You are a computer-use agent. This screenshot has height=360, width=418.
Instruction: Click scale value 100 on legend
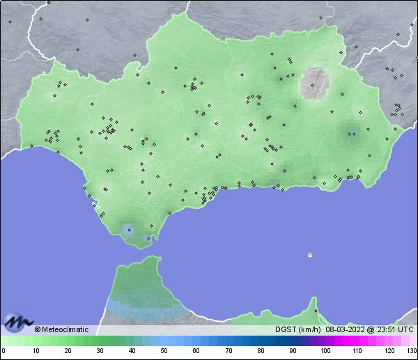pos(325,351)
